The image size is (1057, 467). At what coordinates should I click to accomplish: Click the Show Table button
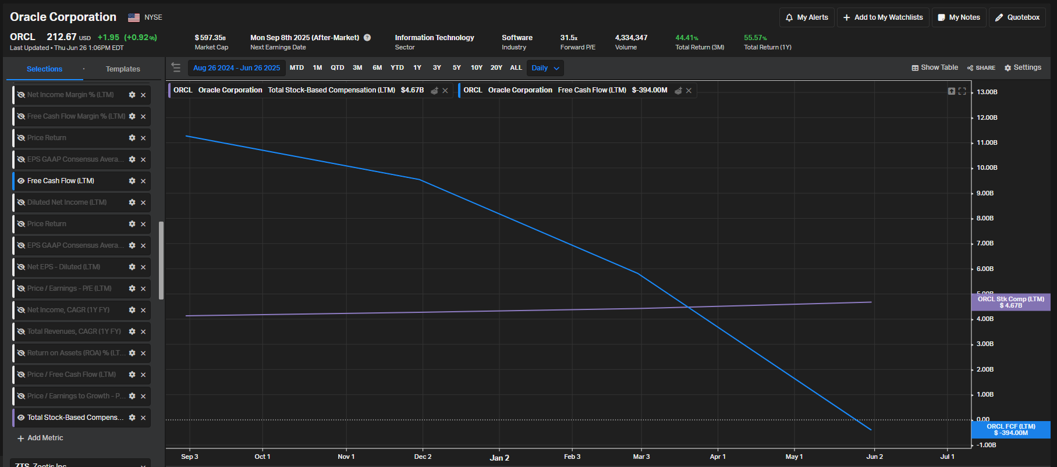pos(935,68)
